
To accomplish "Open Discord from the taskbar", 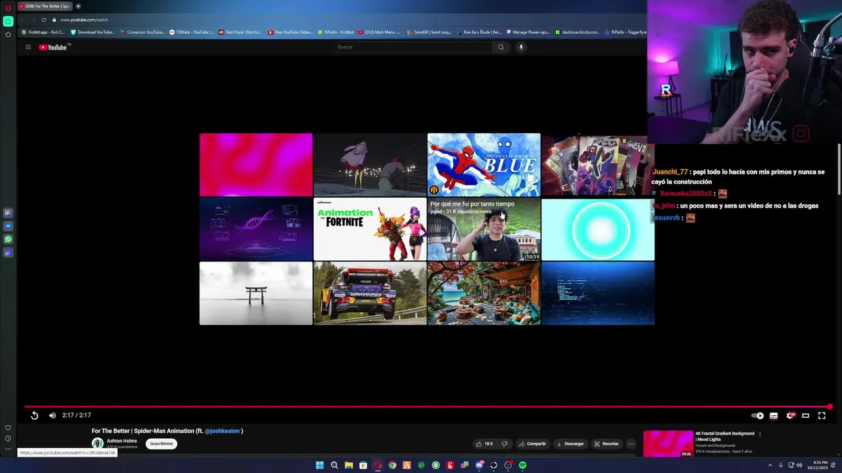I will tap(479, 465).
